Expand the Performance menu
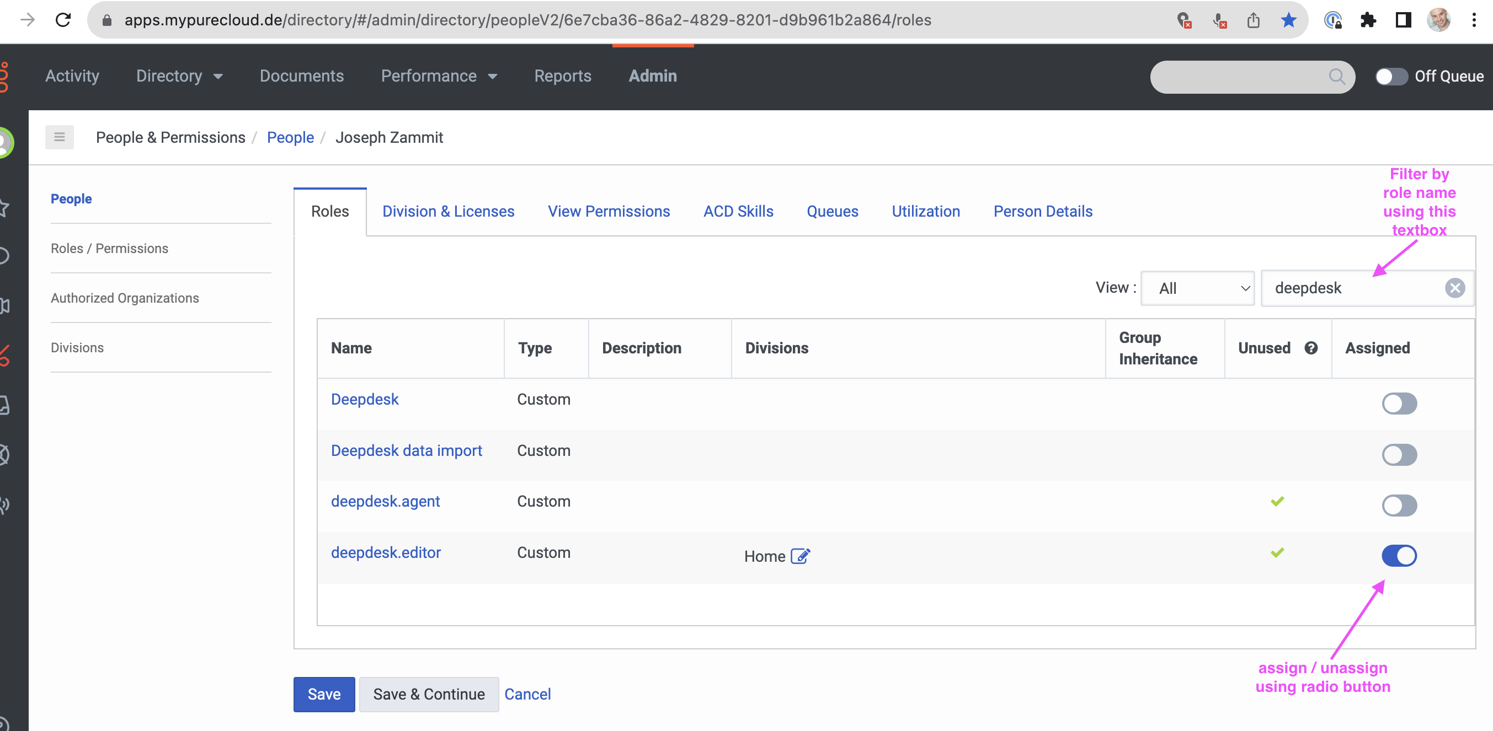The height and width of the screenshot is (731, 1493). (439, 76)
